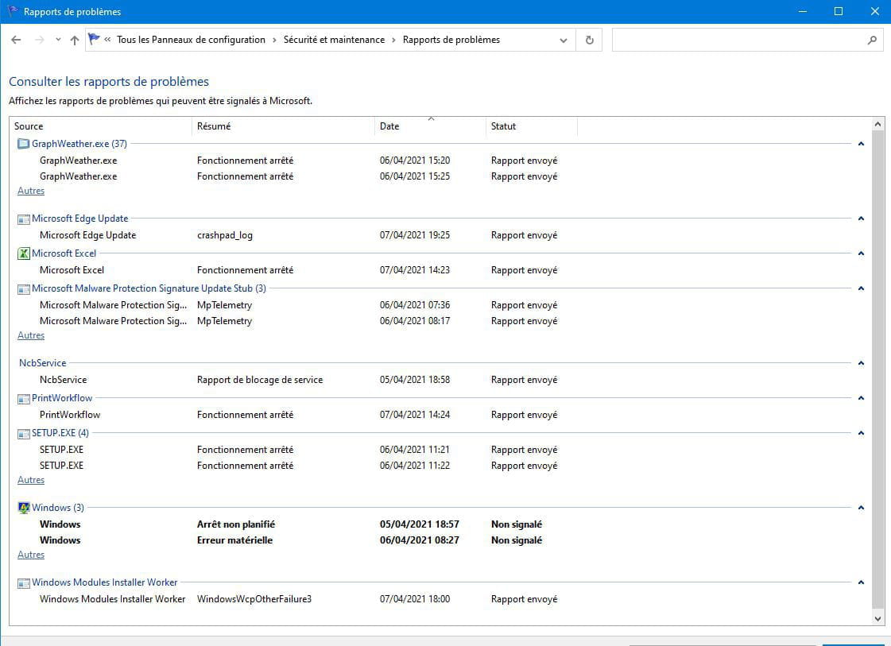Open Sécurité et maintenance breadcrumb
891x646 pixels.
click(334, 40)
